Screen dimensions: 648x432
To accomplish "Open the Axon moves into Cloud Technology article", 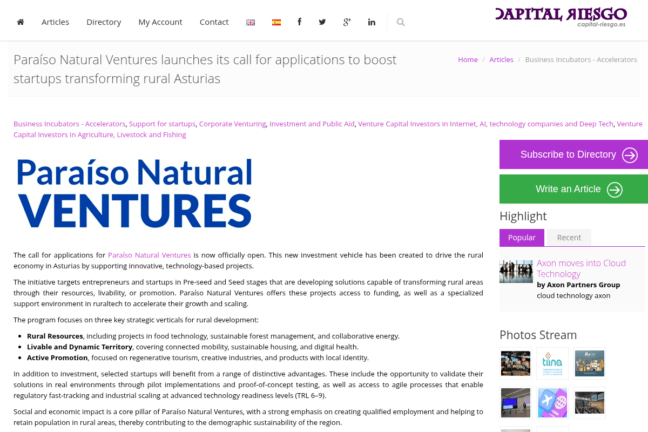I will pos(581,268).
